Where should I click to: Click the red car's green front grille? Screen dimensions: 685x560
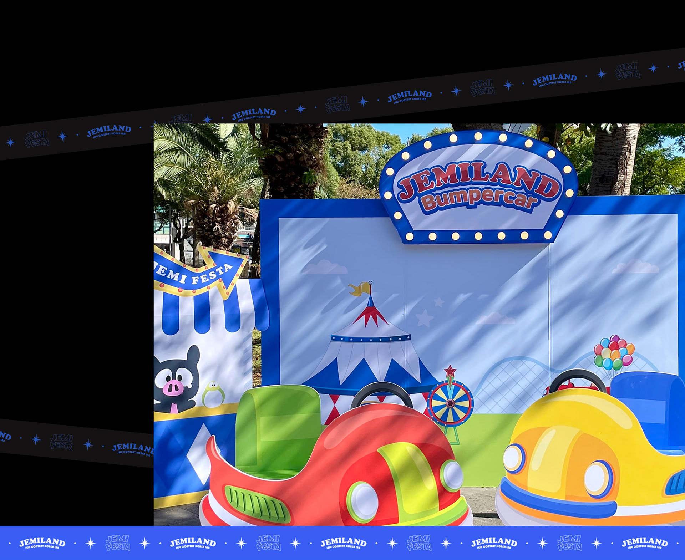[257, 505]
